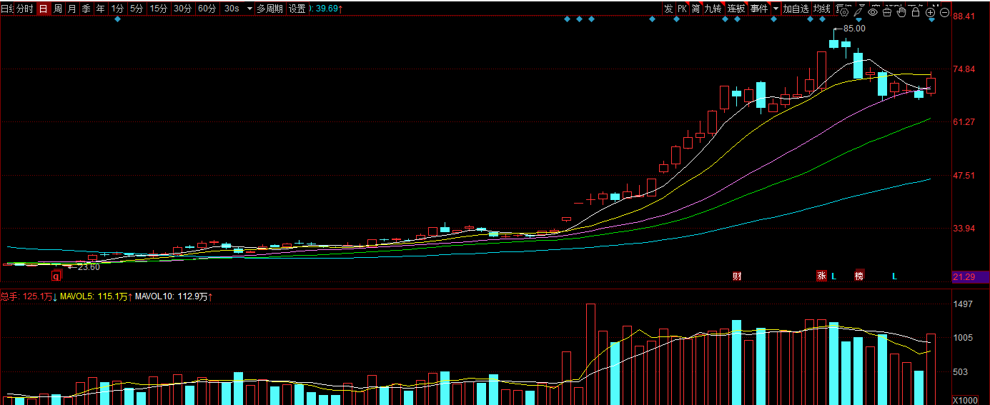Switch to 分时 intraday view

[24, 9]
